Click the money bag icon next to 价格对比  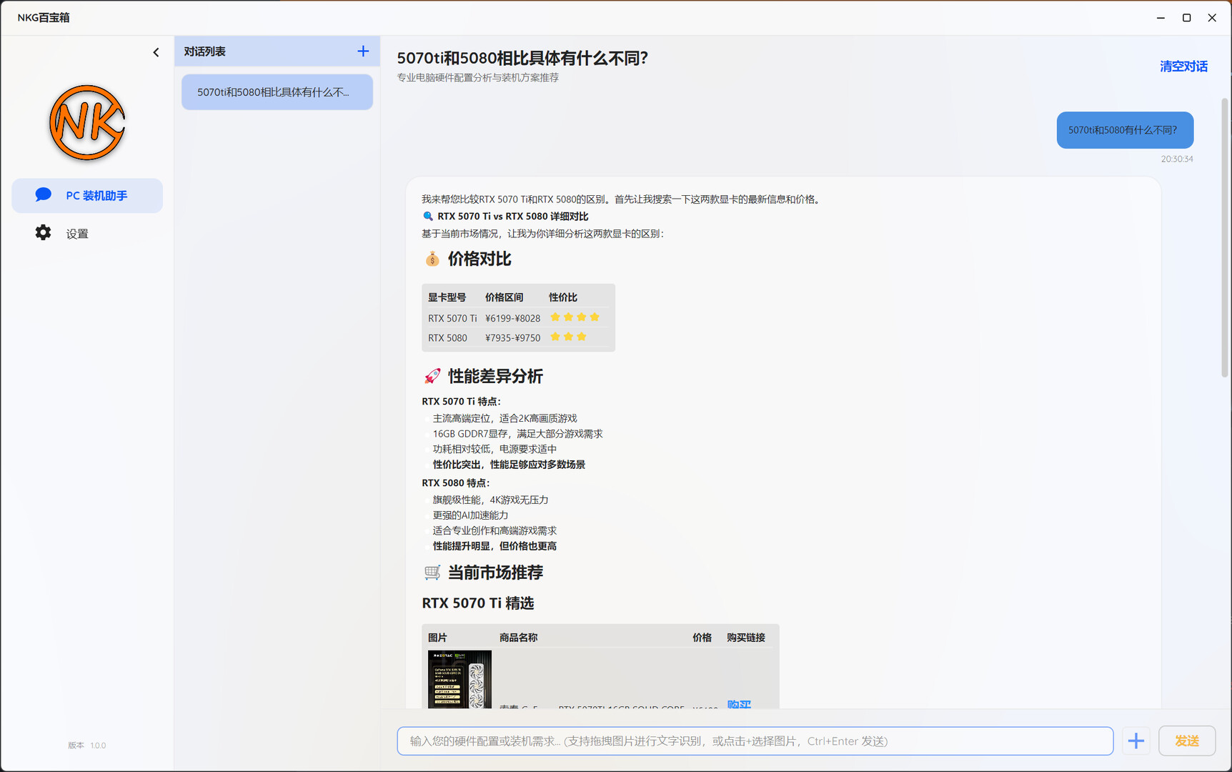tap(432, 259)
